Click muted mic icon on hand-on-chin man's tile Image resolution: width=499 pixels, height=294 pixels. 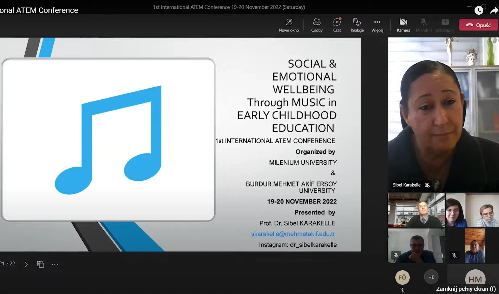[396, 255]
